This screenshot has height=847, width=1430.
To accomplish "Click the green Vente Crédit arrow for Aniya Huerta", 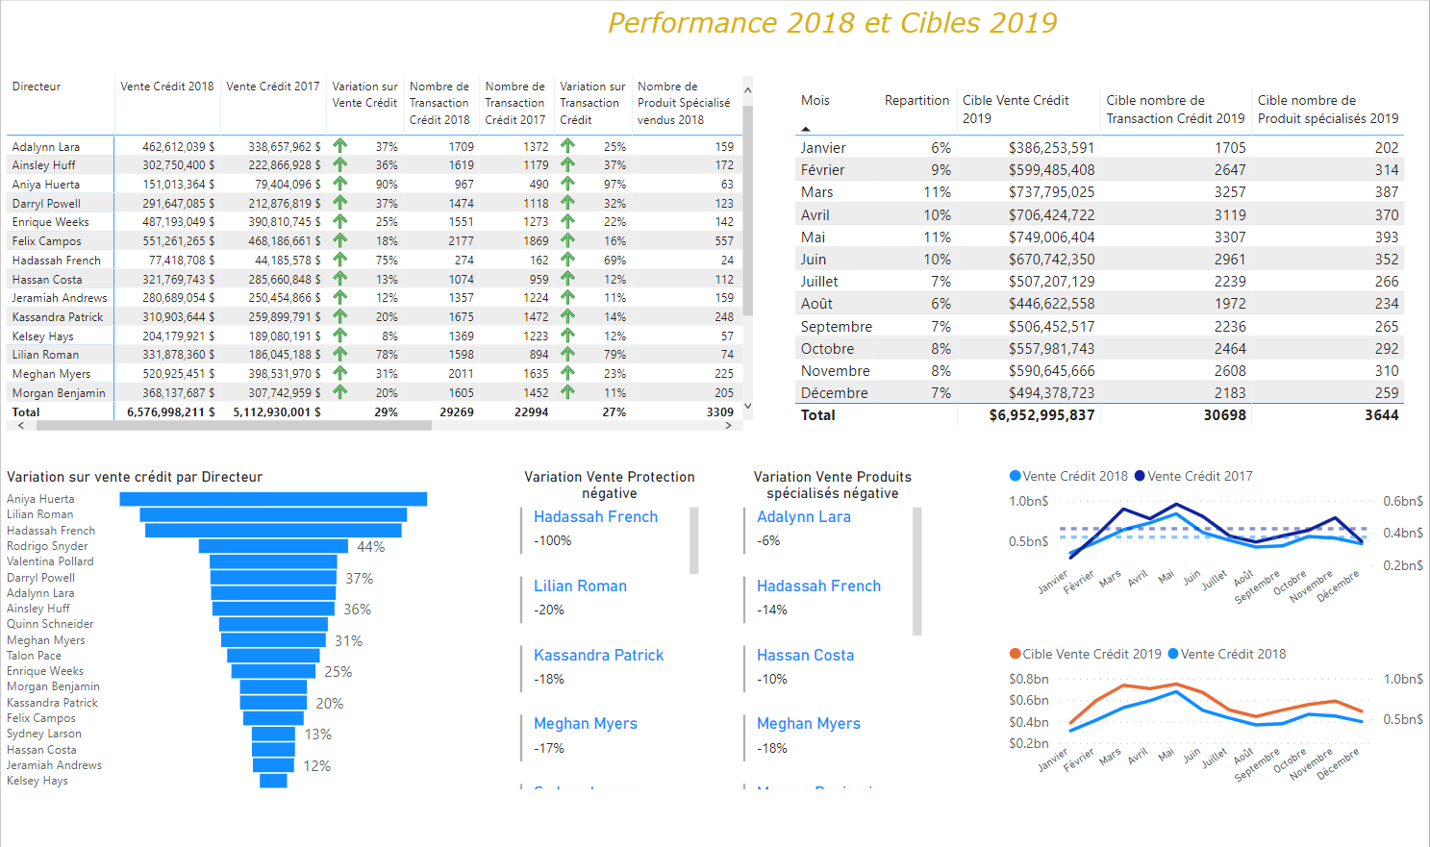I will click(339, 184).
